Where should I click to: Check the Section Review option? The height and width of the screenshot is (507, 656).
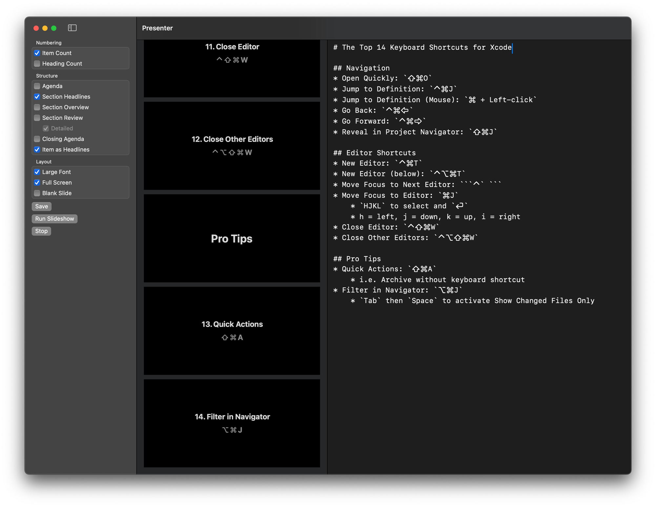[37, 118]
